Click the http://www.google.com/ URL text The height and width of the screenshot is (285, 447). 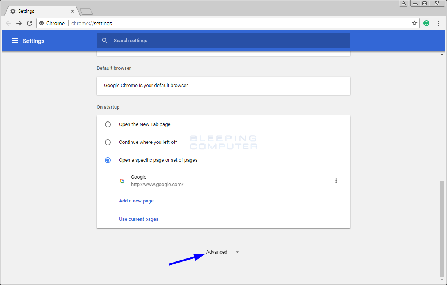click(x=157, y=184)
